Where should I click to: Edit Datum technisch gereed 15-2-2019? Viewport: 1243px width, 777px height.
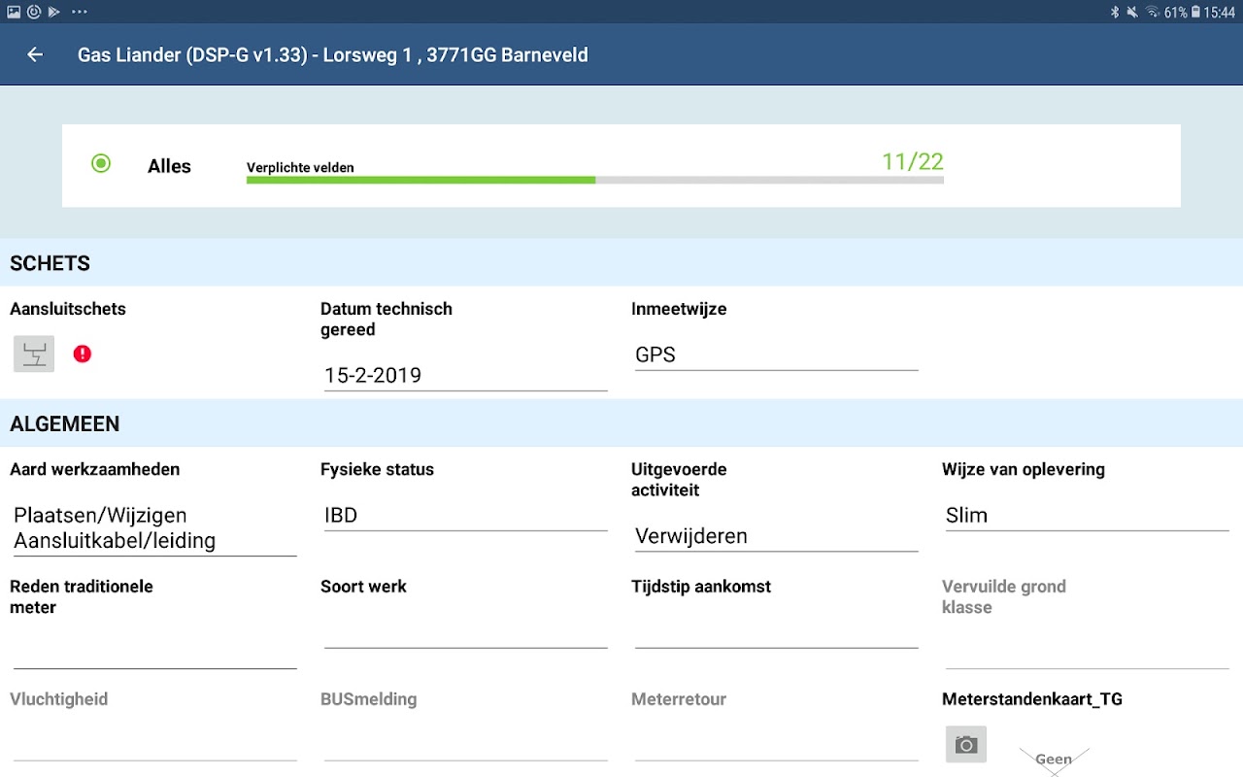[466, 375]
